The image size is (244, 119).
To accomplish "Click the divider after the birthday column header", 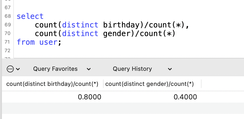I will (103, 84).
